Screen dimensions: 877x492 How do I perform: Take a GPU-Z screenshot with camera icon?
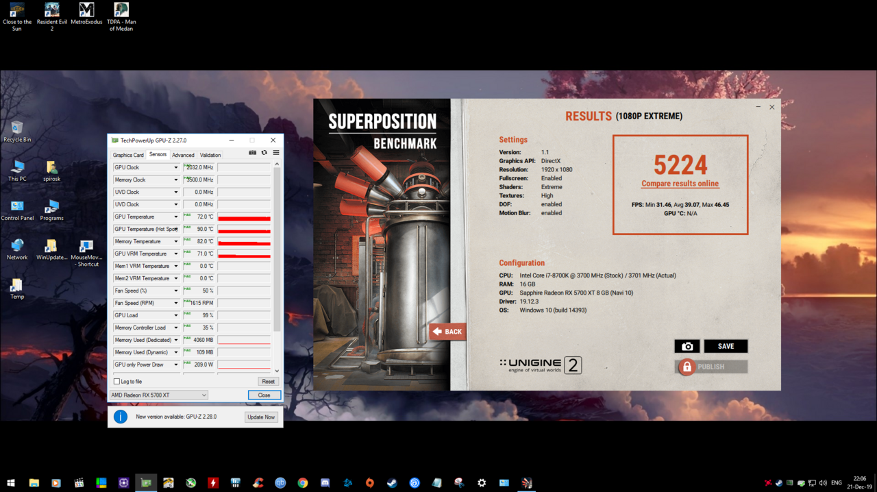click(x=252, y=153)
